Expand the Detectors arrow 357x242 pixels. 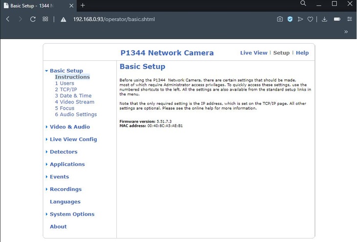(46, 152)
